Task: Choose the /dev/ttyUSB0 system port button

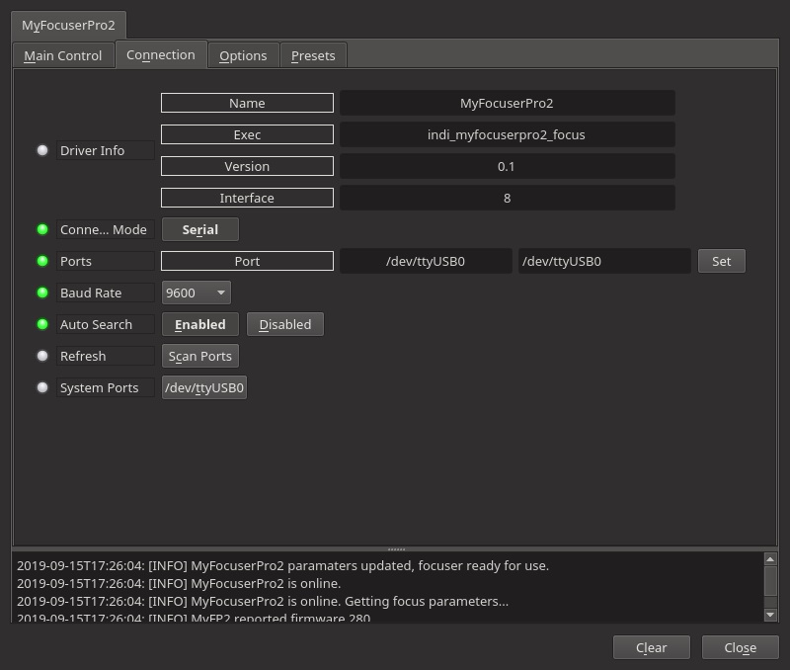Action: [204, 387]
